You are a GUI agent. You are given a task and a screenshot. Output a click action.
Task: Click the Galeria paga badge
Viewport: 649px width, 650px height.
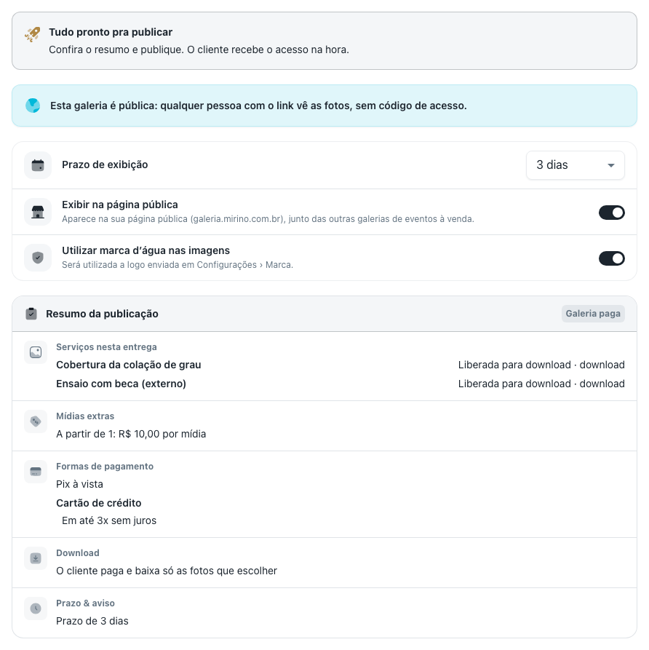pyautogui.click(x=593, y=314)
